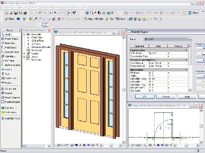
Task: Open the Settings menu
Action: tap(59, 7)
